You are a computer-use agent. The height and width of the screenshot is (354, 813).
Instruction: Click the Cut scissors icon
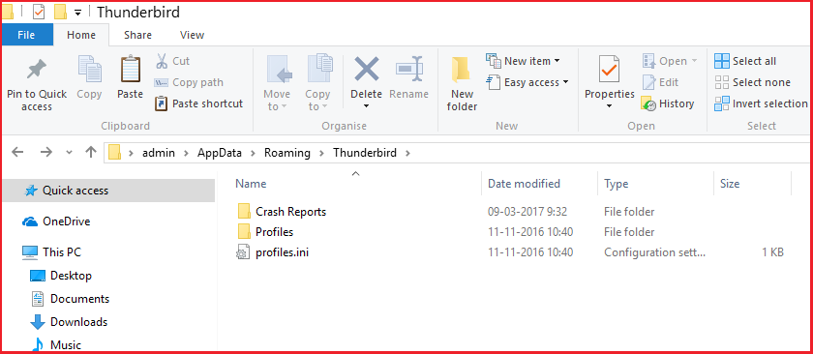click(162, 61)
